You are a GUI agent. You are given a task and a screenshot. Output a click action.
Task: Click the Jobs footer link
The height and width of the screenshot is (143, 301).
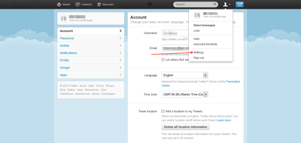pyautogui.click(x=103, y=90)
